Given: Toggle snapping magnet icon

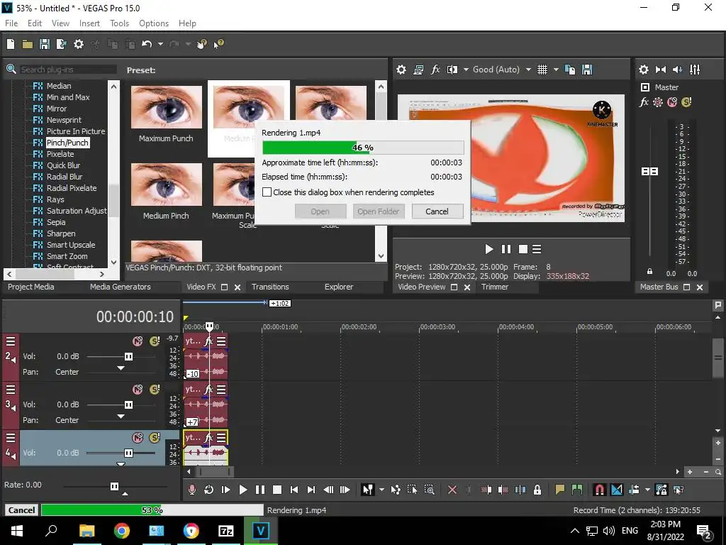Looking at the screenshot, I should (600, 490).
